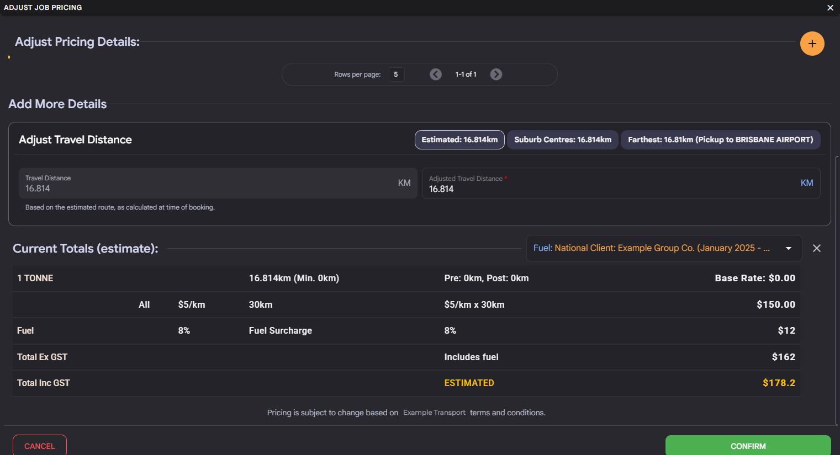The image size is (840, 455).
Task: Cancel the pricing adjustment
Action: (x=40, y=446)
